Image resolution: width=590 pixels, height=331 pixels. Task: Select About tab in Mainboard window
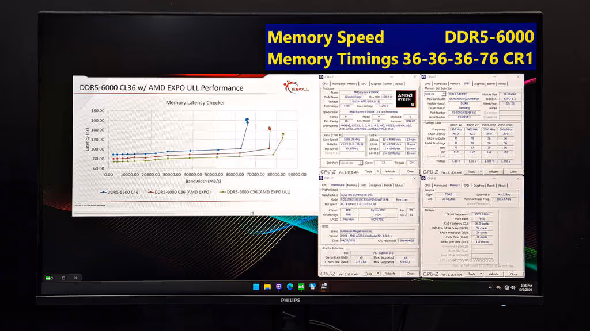click(x=399, y=185)
